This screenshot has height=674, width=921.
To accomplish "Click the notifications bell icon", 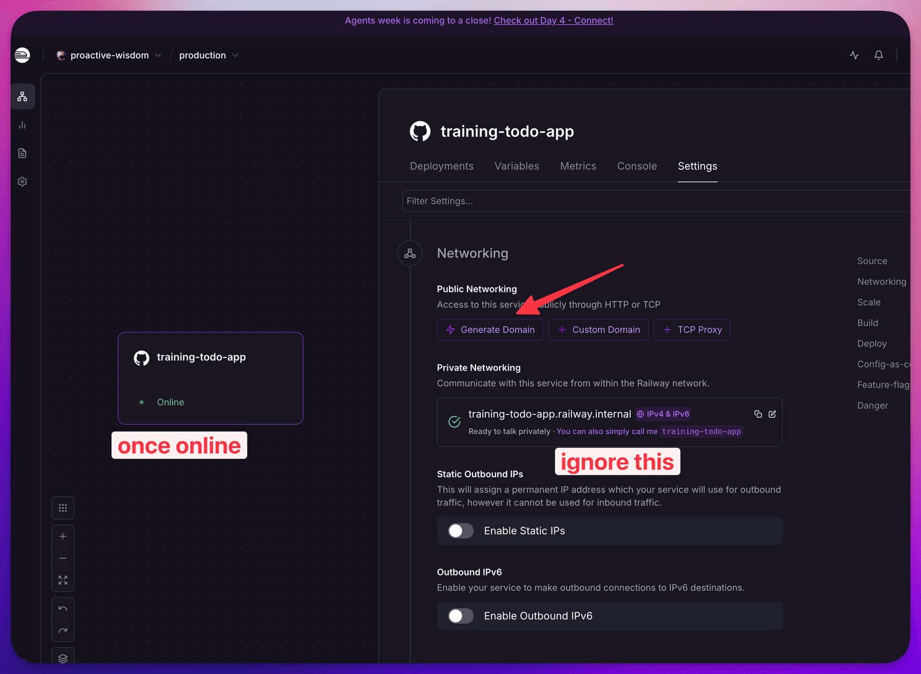I will 878,55.
